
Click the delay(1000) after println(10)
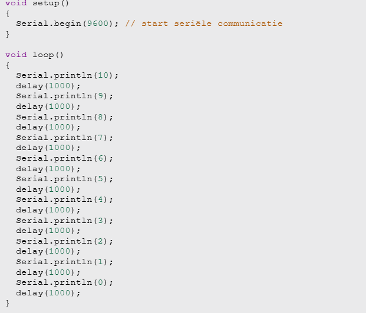(x=48, y=86)
